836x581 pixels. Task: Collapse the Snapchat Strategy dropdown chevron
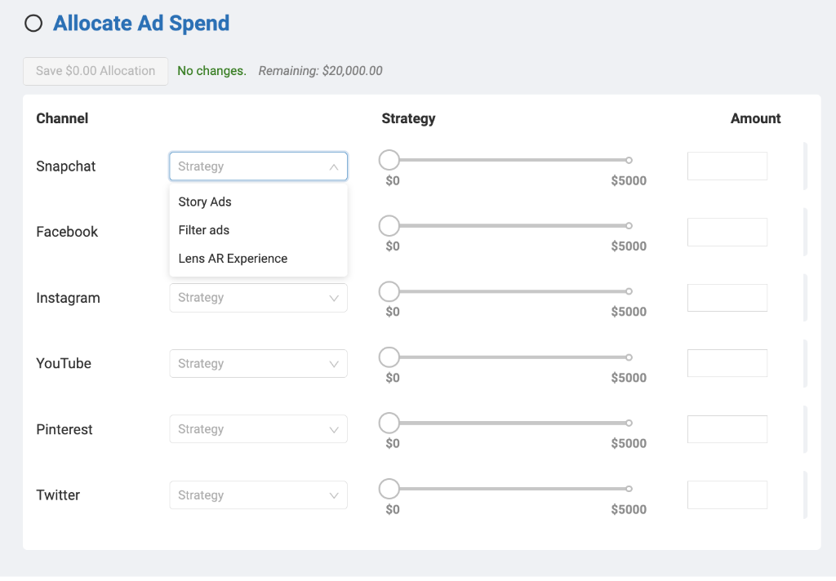tap(334, 166)
